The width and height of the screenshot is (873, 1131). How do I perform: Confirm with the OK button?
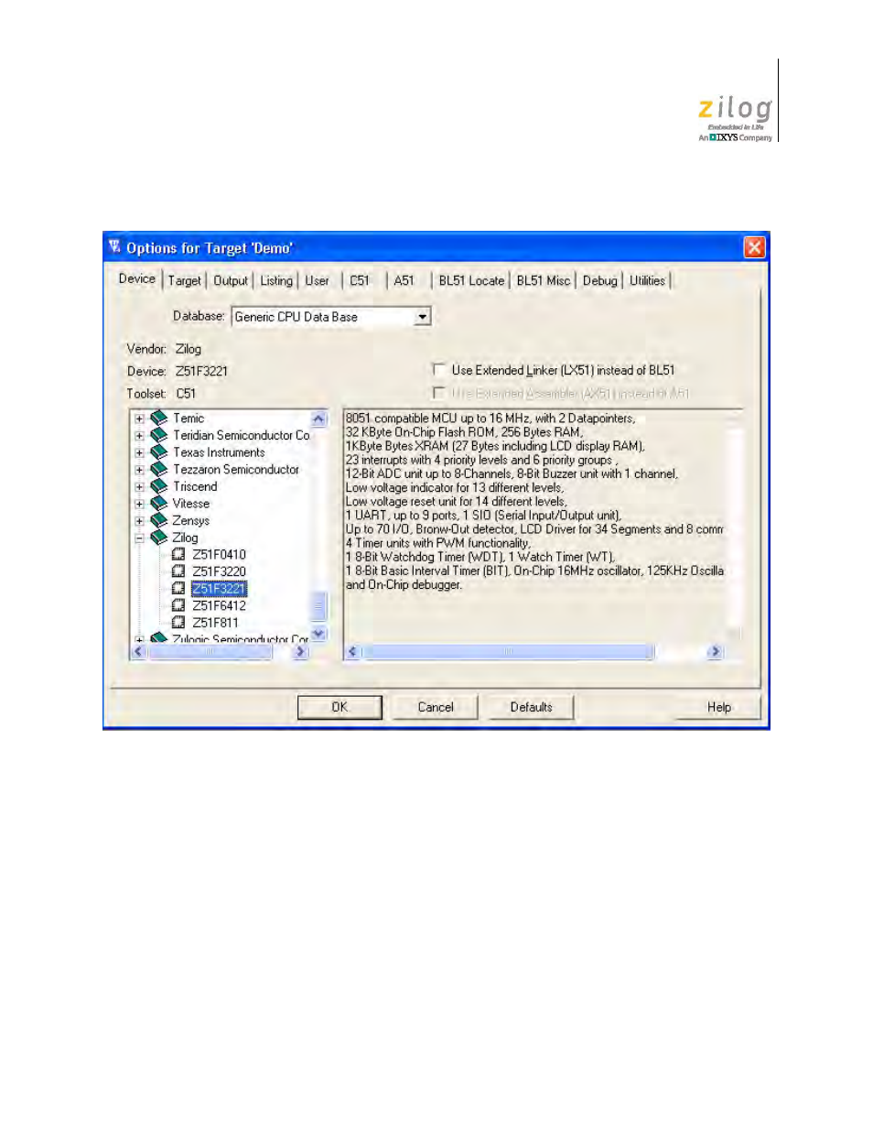[339, 707]
